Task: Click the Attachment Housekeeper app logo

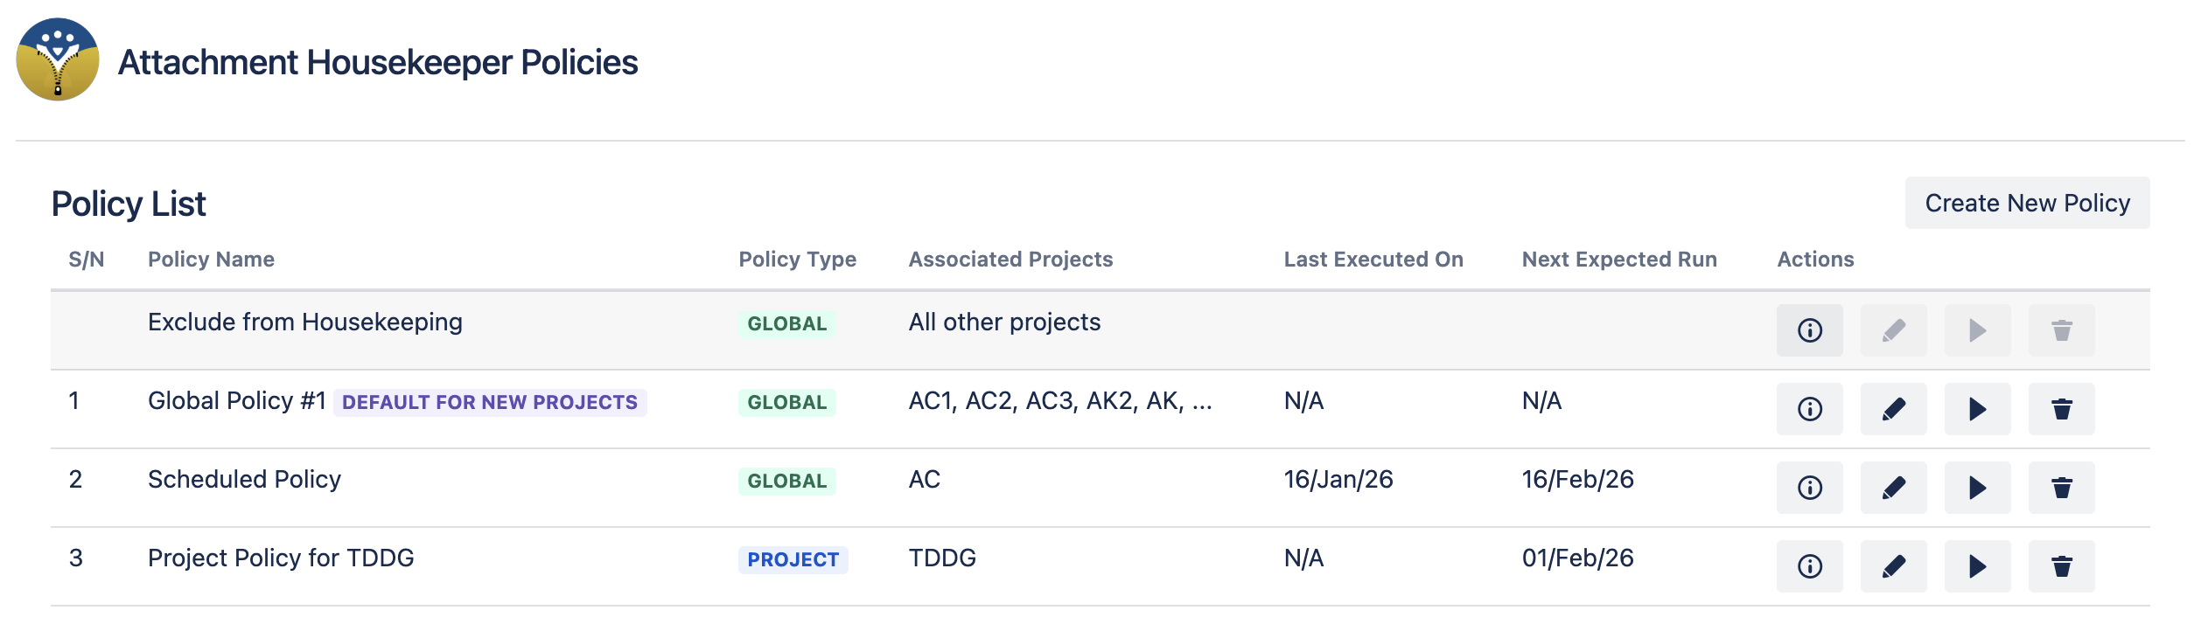Action: (58, 59)
